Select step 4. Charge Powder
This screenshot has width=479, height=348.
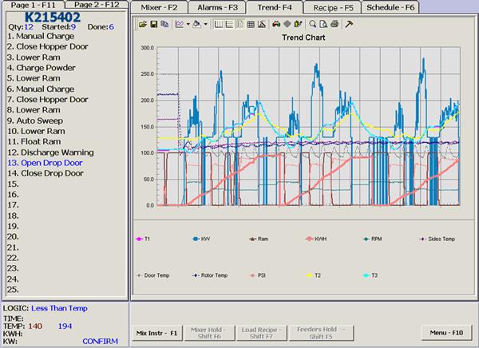click(x=42, y=68)
